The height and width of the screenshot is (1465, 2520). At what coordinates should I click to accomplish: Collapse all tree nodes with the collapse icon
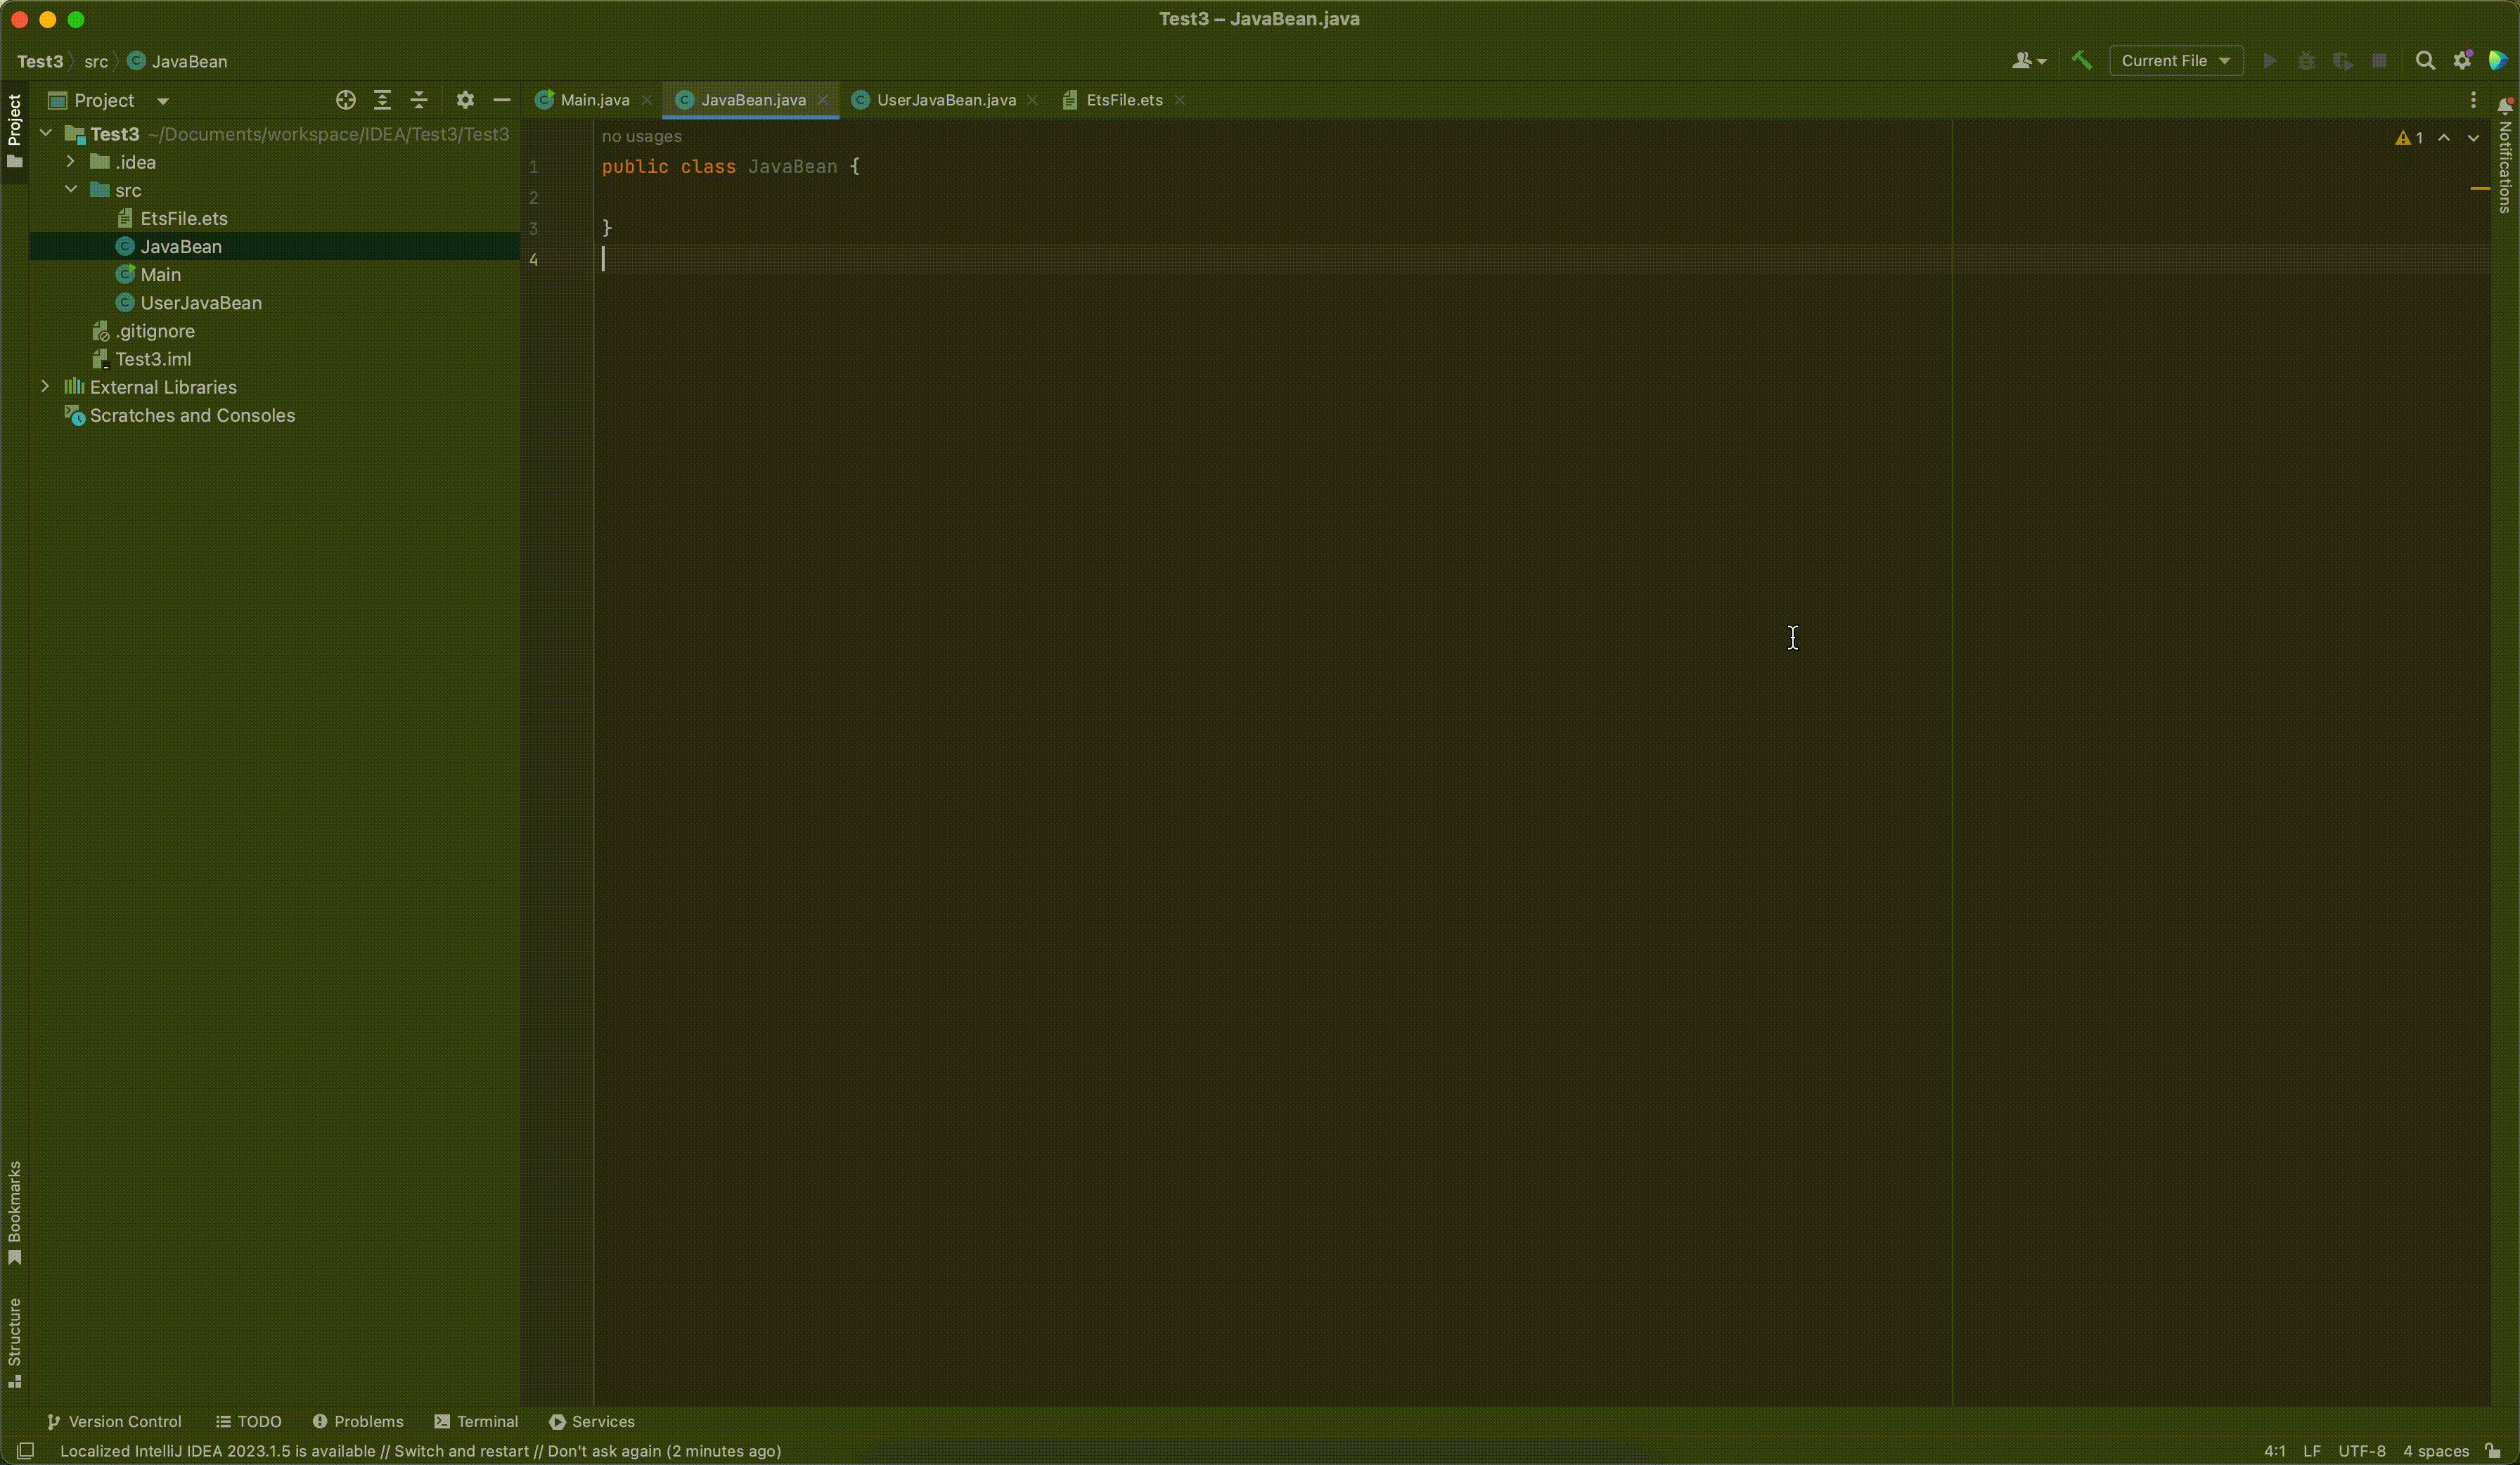pyautogui.click(x=419, y=100)
